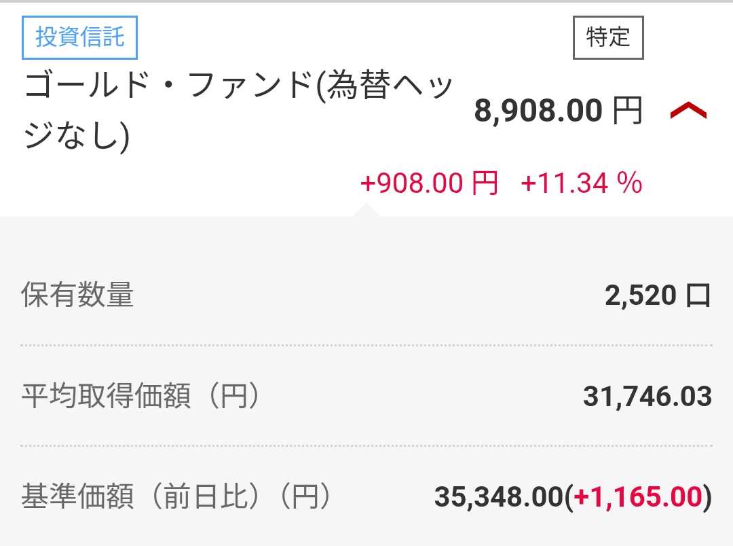Click the 円 unit beside 8,908.00
733x546 pixels.
pos(627,111)
